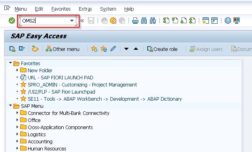The width and height of the screenshot is (252, 152).
Task: Click the Previous Page icon
Action: 175,21
